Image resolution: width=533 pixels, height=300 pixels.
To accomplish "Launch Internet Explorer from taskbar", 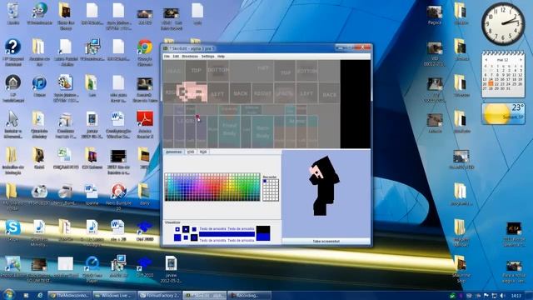I will (40, 295).
